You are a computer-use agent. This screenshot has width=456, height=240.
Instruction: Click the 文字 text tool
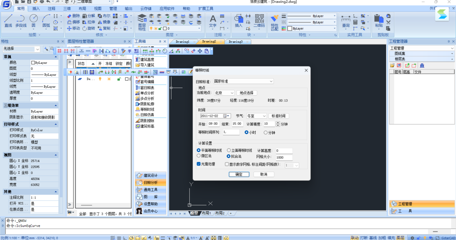[213, 21]
